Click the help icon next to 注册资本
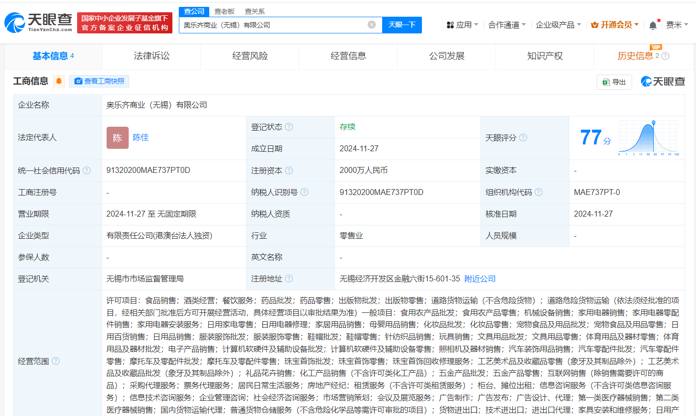 point(289,170)
